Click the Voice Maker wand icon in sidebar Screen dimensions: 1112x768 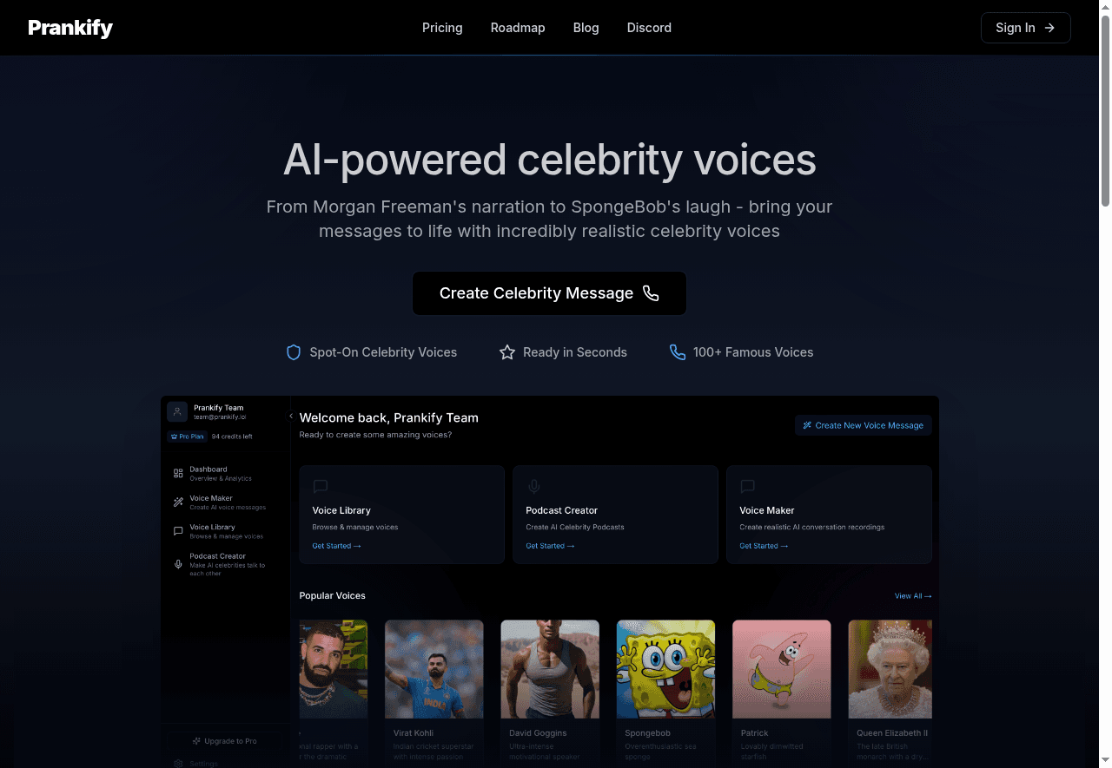coord(178,502)
